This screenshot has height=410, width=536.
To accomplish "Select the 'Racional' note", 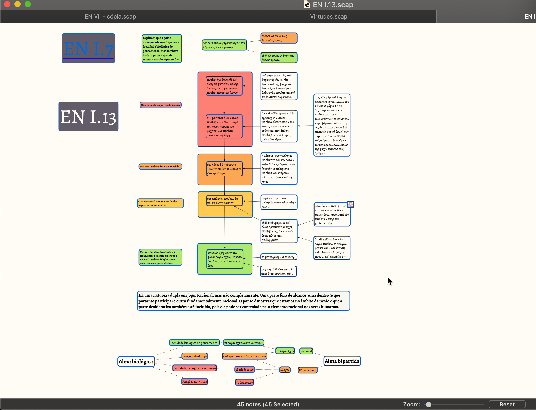I will (306, 351).
